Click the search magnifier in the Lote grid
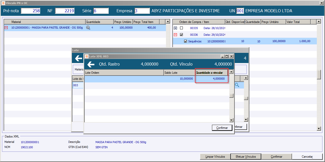This screenshot has width=325, height=162. pyautogui.click(x=237, y=85)
